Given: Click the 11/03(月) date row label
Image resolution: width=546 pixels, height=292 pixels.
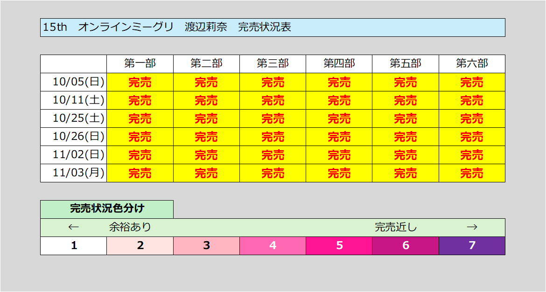Looking at the screenshot, I should (73, 173).
